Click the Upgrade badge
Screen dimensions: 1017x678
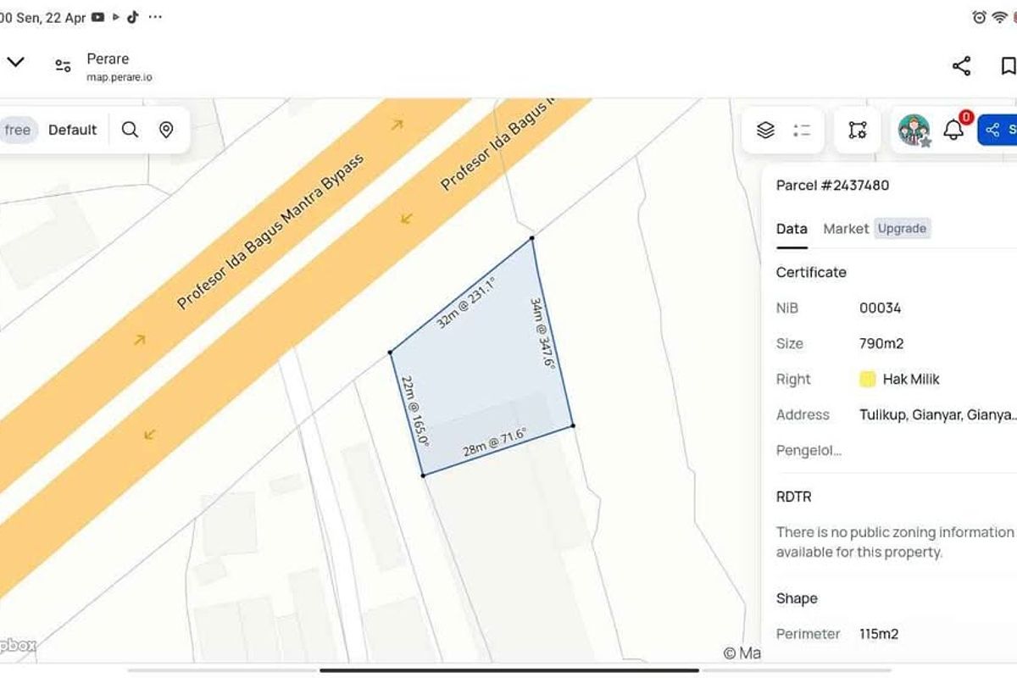coord(902,229)
